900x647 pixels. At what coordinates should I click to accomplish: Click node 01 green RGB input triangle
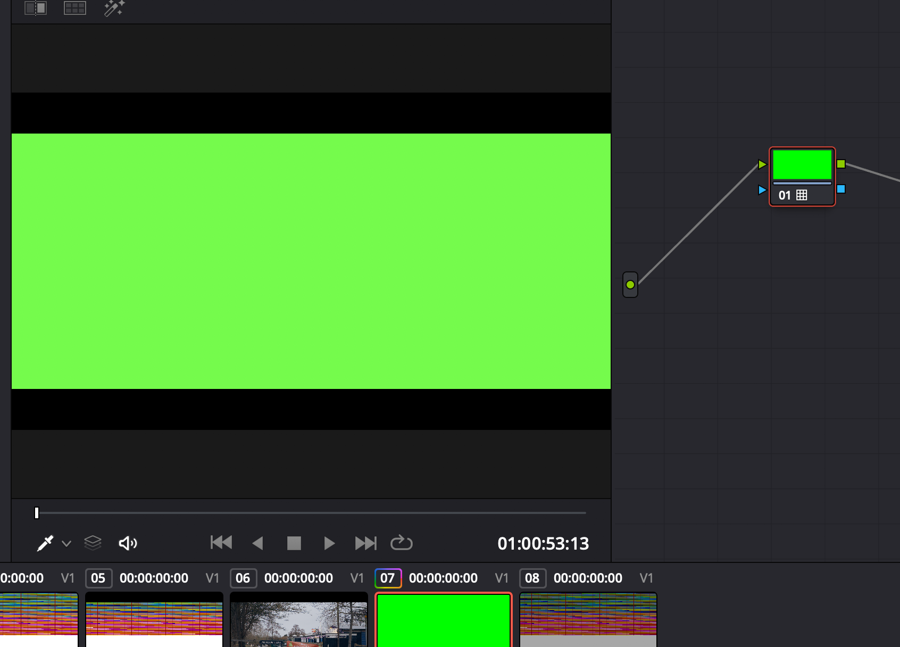[762, 164]
